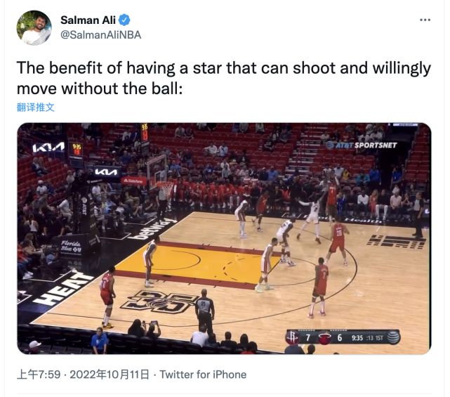
Task: Click the 9:35 game clock on scoreboard
Action: [357, 338]
